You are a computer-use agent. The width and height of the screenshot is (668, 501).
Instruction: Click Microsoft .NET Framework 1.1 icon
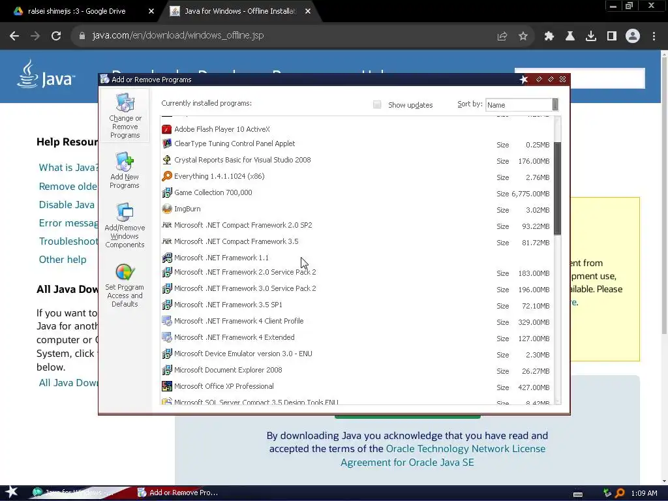coord(166,258)
